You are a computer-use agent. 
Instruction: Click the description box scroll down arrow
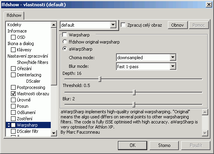pyautogui.click(x=205, y=133)
